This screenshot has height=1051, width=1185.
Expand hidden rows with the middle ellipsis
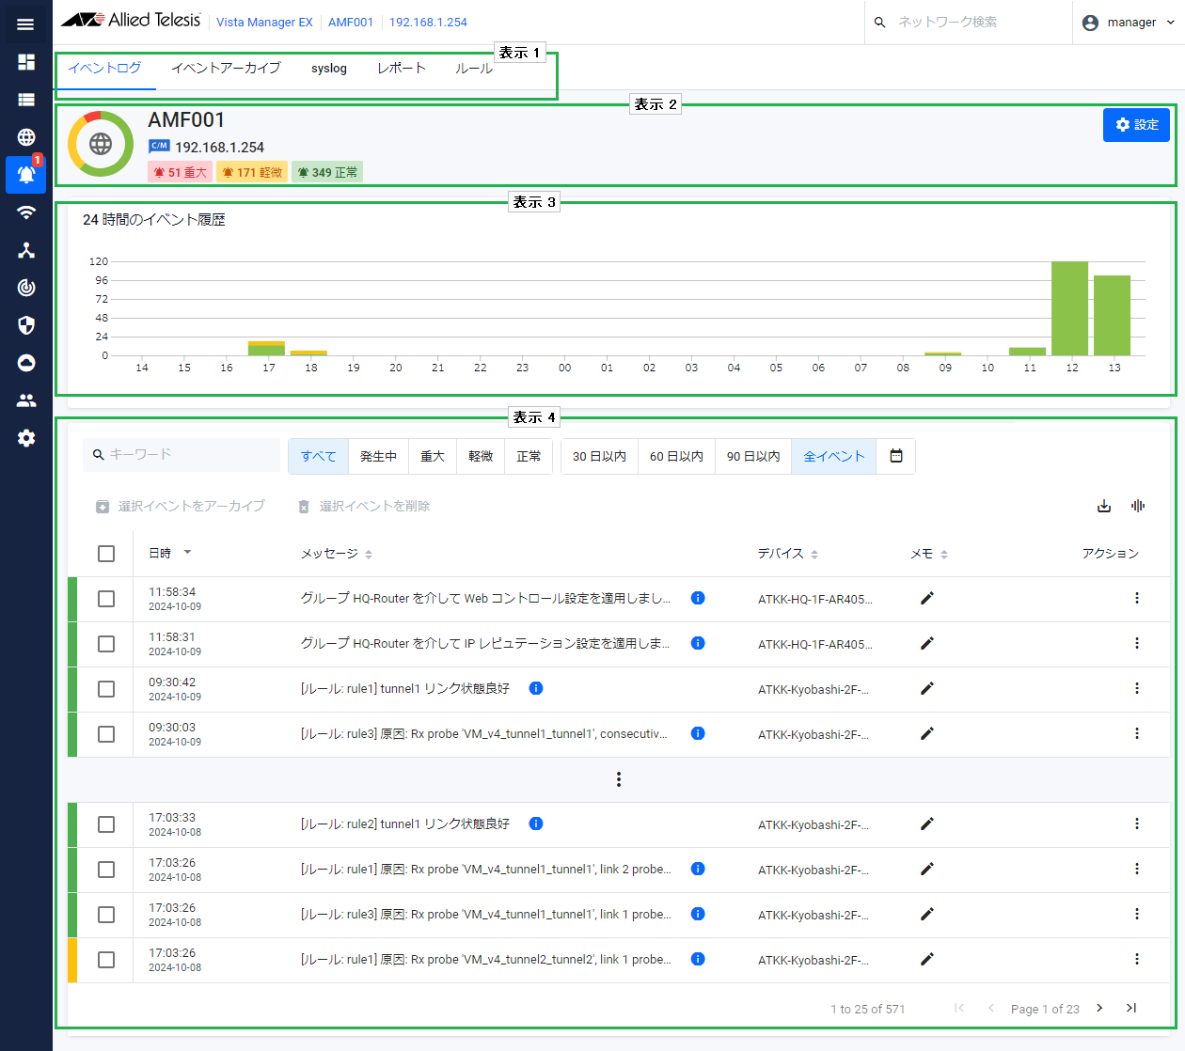pyautogui.click(x=618, y=779)
